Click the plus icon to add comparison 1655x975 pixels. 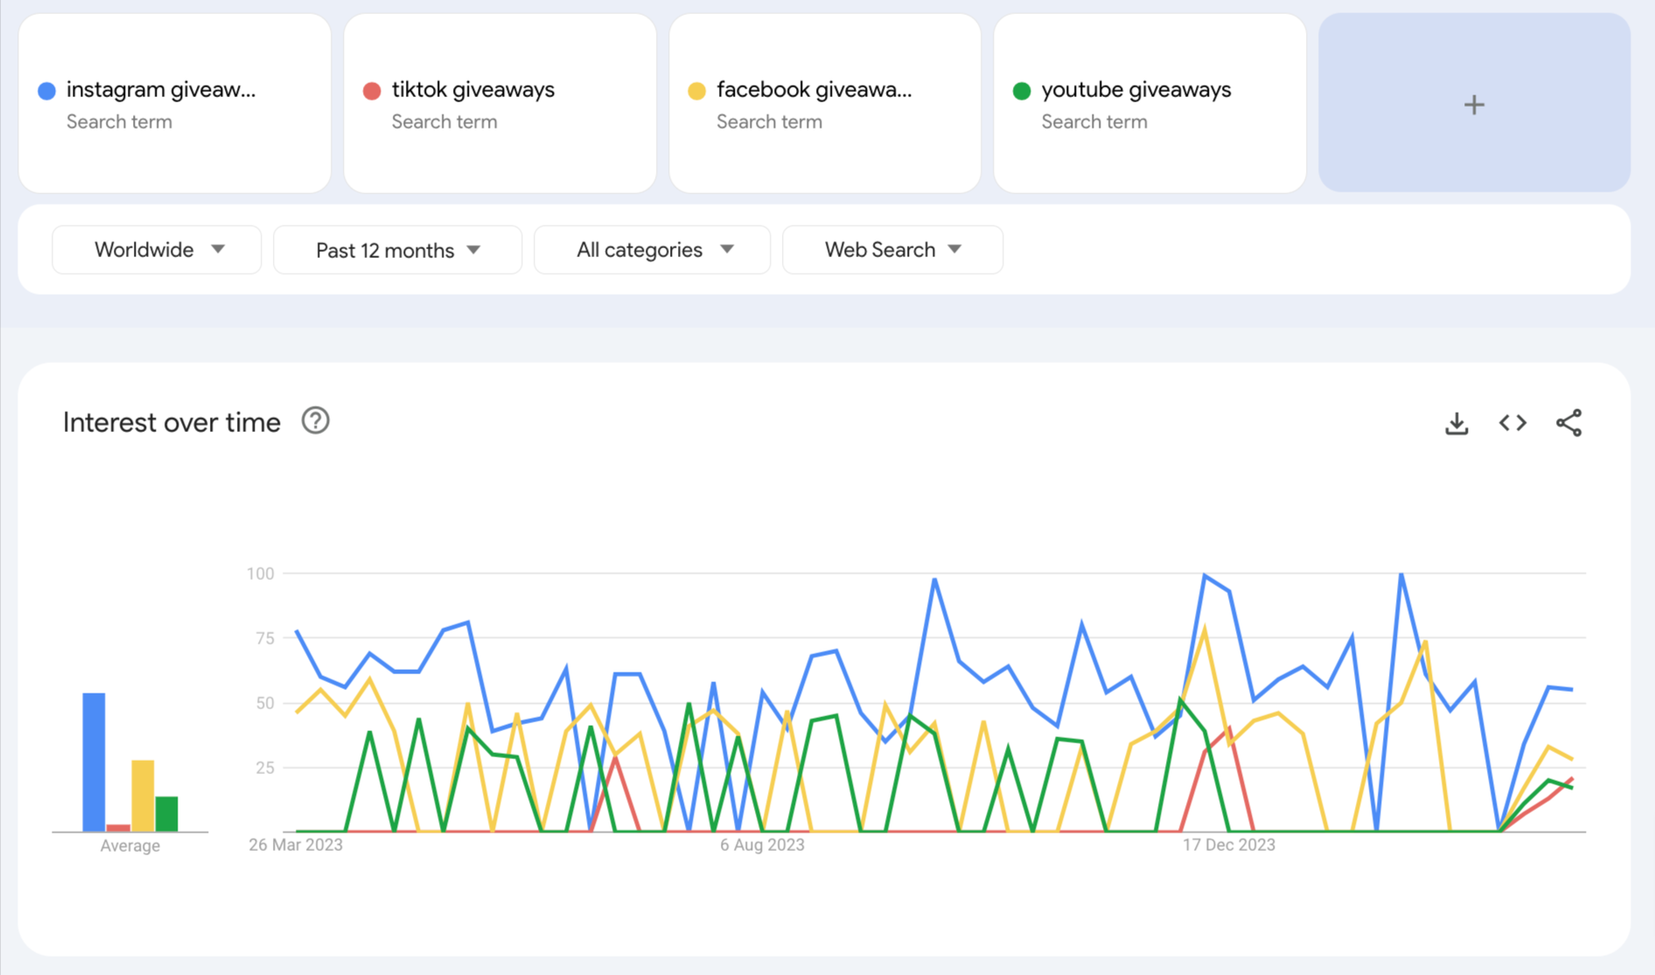pos(1474,105)
